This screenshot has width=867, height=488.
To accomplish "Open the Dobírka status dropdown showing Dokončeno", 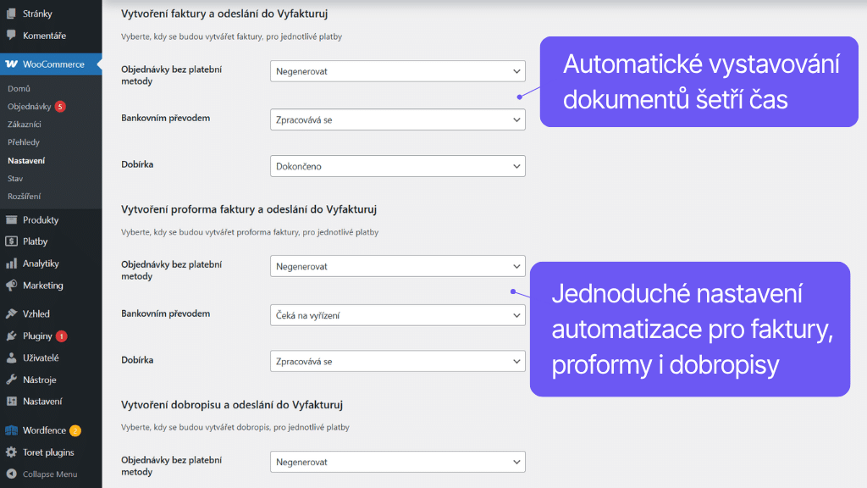I will (397, 166).
